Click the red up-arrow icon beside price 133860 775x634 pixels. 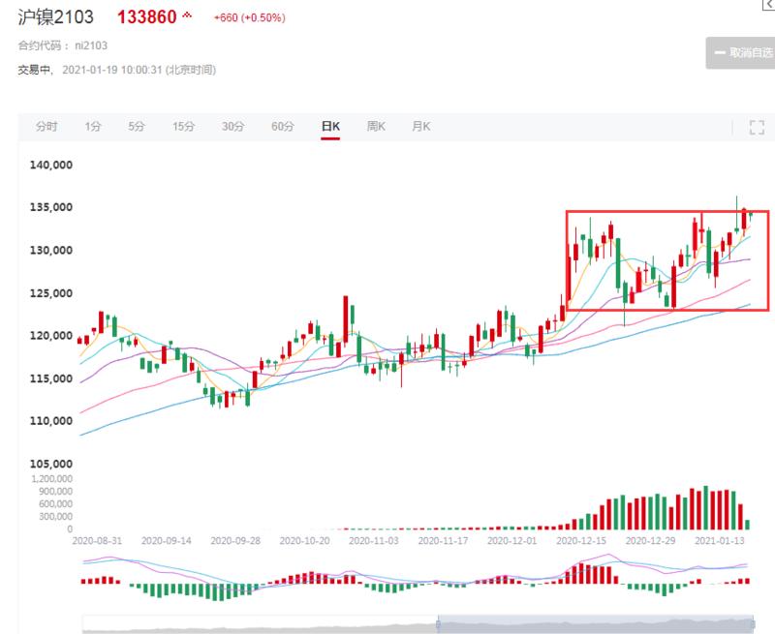(x=187, y=18)
